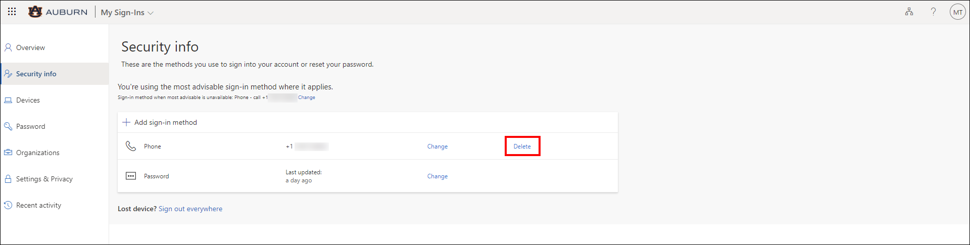The image size is (970, 245).
Task: Click the phone handset icon
Action: click(131, 146)
